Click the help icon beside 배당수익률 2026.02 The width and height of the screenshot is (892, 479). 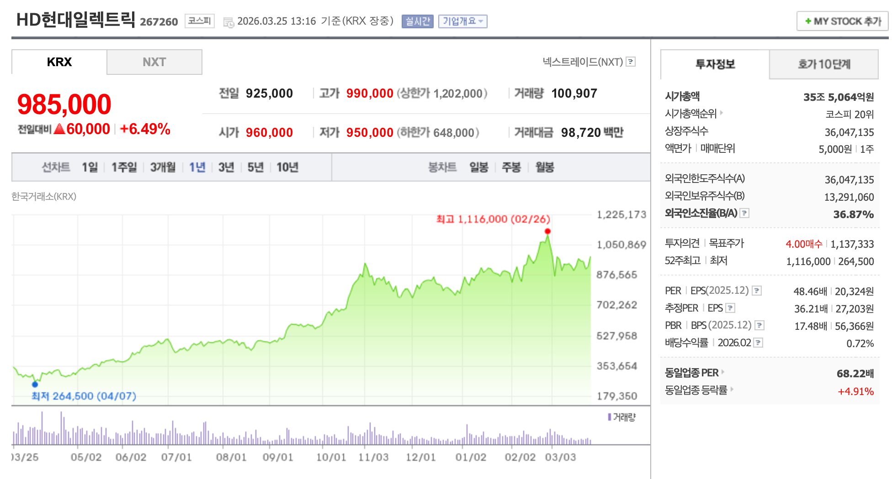click(758, 343)
